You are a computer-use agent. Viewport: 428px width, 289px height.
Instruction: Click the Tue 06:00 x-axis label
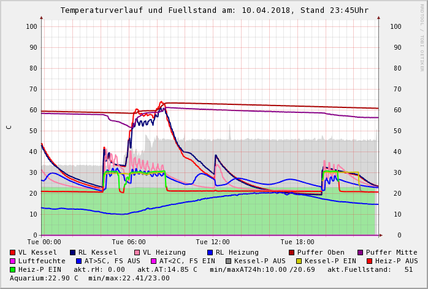(x=129, y=242)
